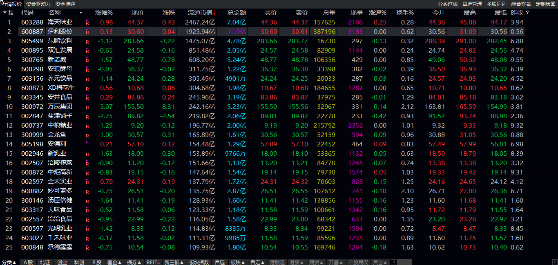Click the pink dot marker beside 安德利
This screenshot has width=558, height=265.
point(87,143)
